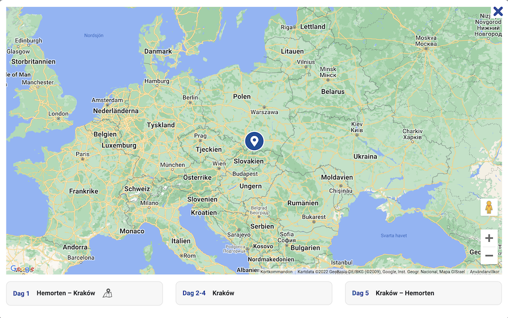Open Street View pegman
508x318 pixels.
pos(489,207)
